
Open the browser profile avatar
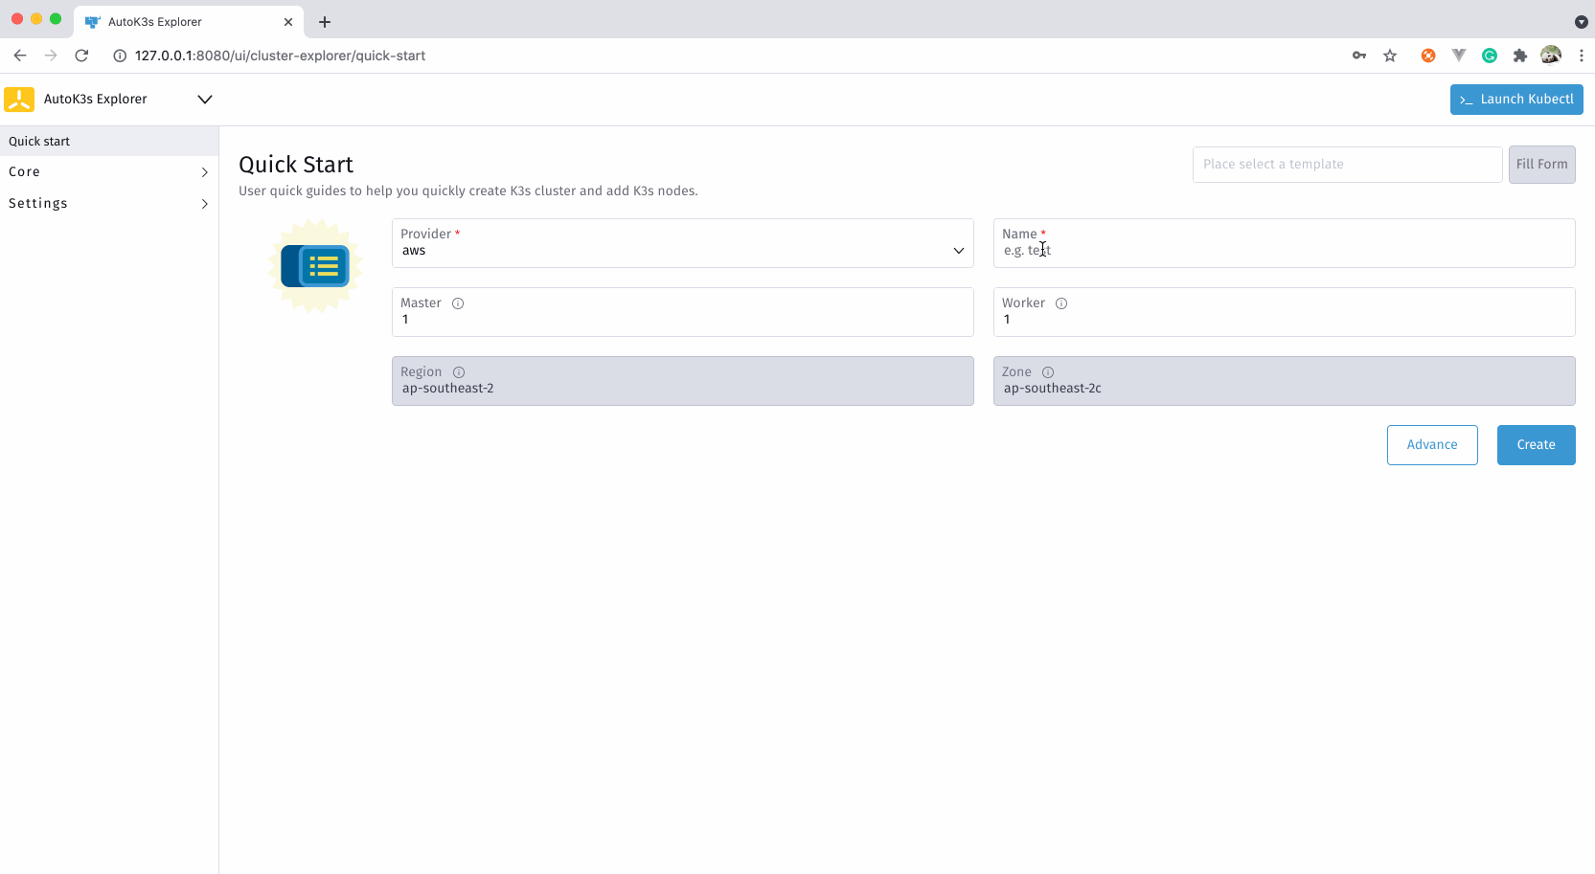coord(1551,55)
